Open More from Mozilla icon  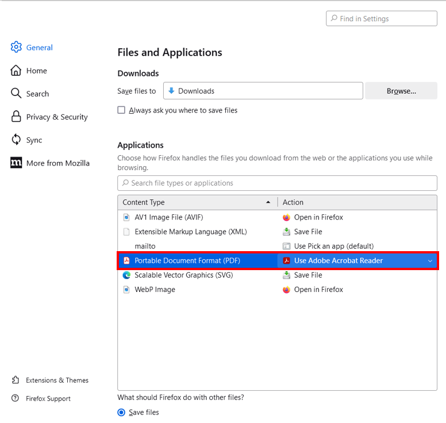(x=16, y=163)
